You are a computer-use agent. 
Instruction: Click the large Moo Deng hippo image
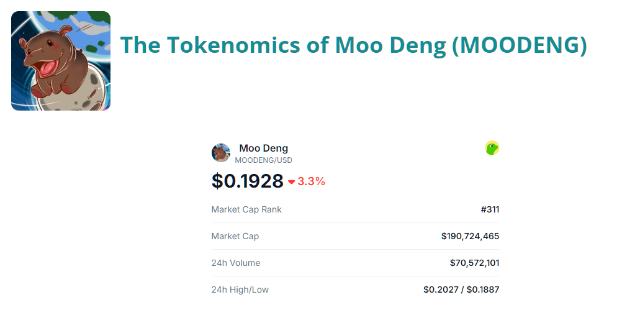tap(61, 61)
